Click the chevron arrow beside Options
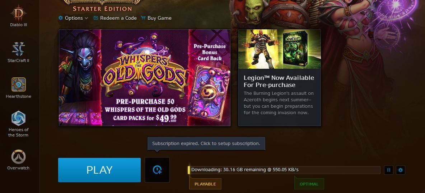 point(86,18)
